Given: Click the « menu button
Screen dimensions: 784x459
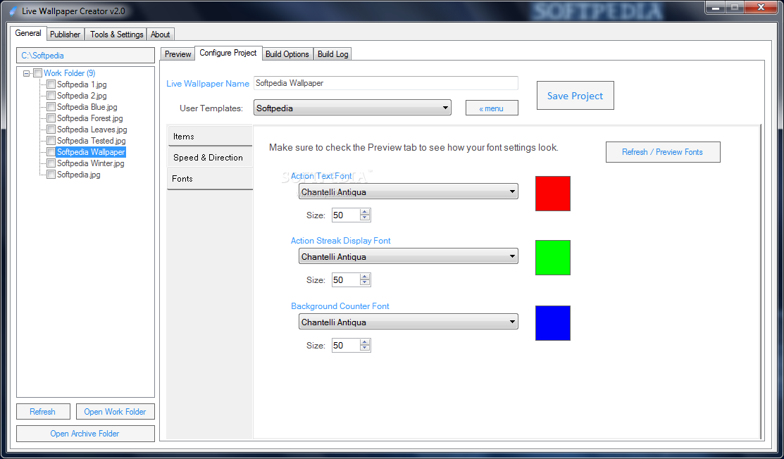Looking at the screenshot, I should coord(492,108).
